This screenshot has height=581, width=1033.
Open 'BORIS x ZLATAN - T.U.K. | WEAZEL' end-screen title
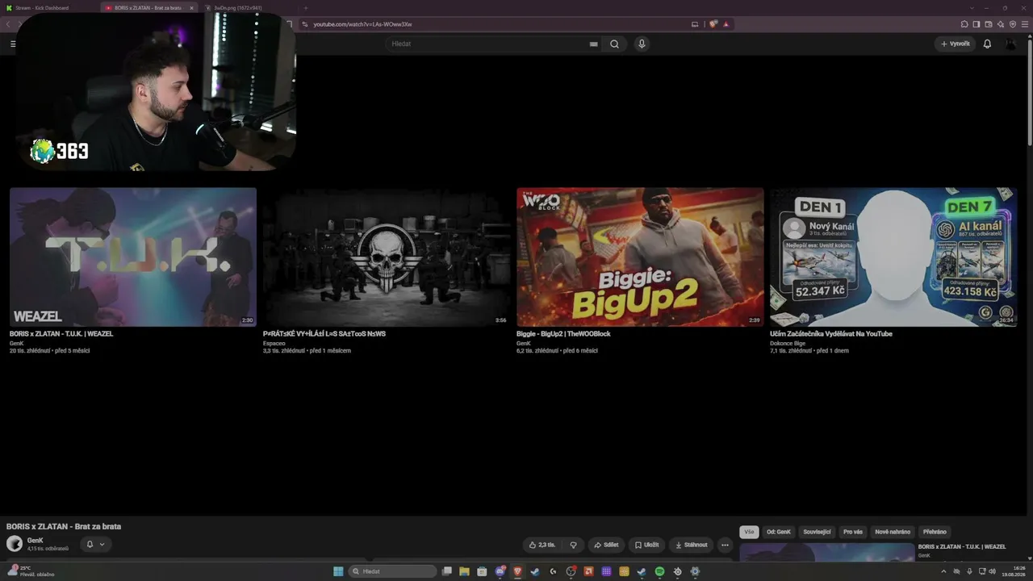[x=61, y=334]
